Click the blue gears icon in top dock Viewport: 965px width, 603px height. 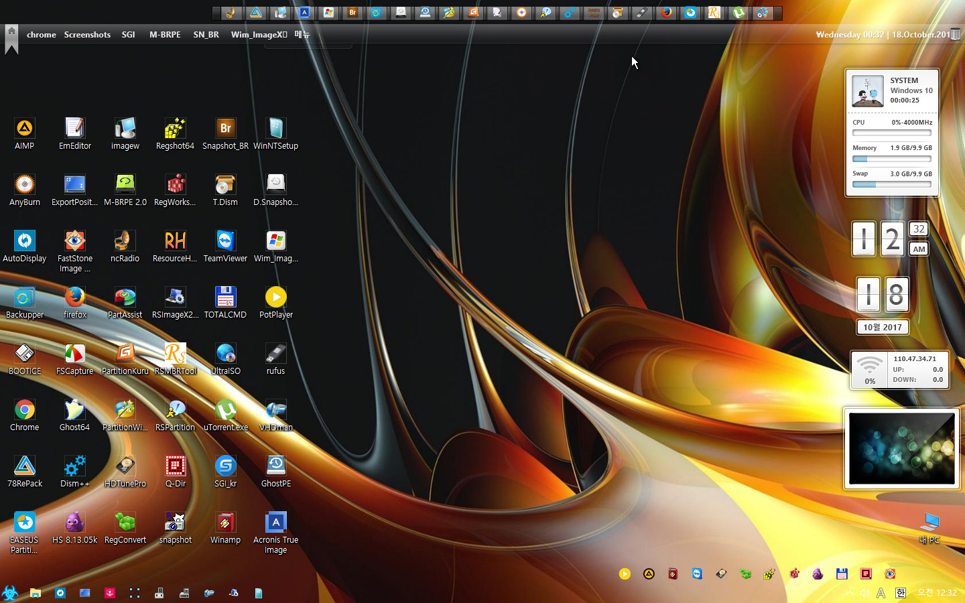[x=570, y=12]
